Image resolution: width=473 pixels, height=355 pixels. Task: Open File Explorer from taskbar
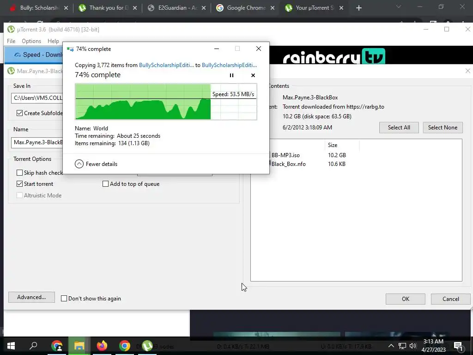79,346
